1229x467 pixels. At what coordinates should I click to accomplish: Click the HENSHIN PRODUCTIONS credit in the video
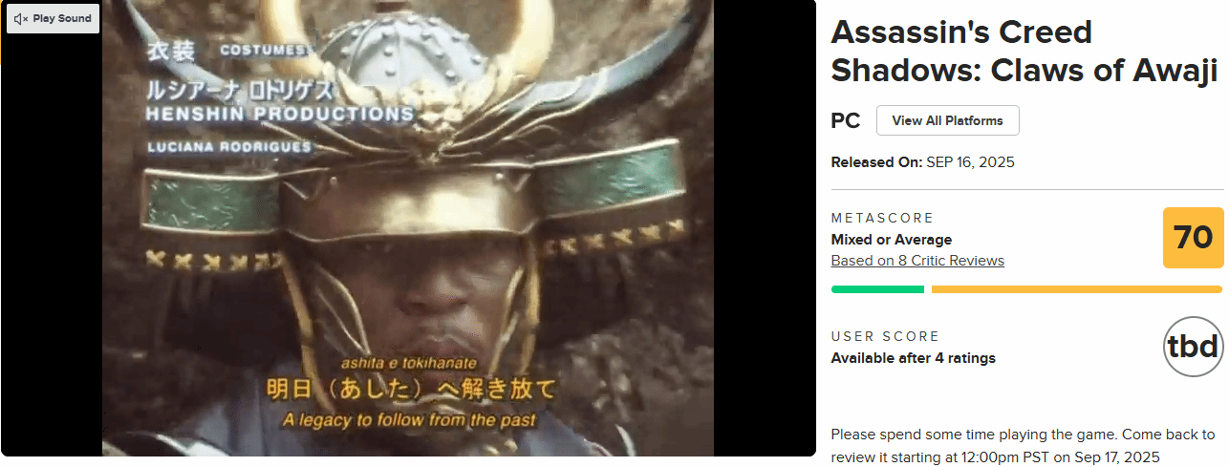279,115
